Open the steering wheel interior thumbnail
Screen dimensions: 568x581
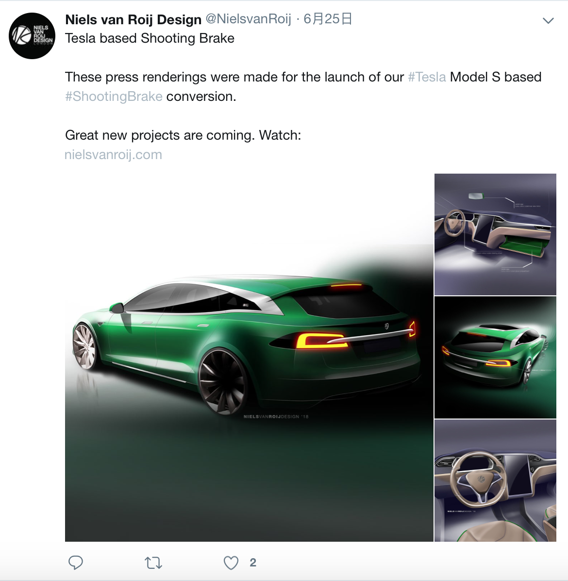495,481
